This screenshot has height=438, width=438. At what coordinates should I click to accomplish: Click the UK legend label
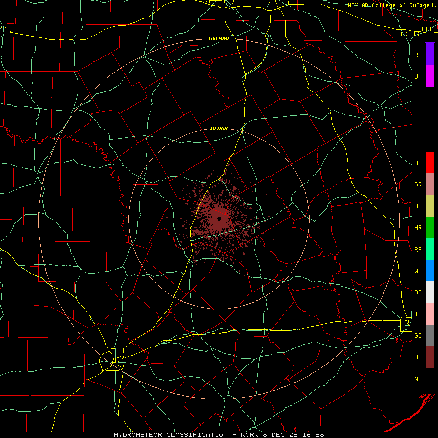click(418, 76)
